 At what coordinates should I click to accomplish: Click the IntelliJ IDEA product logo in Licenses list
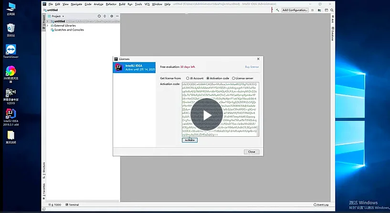tap(119, 67)
